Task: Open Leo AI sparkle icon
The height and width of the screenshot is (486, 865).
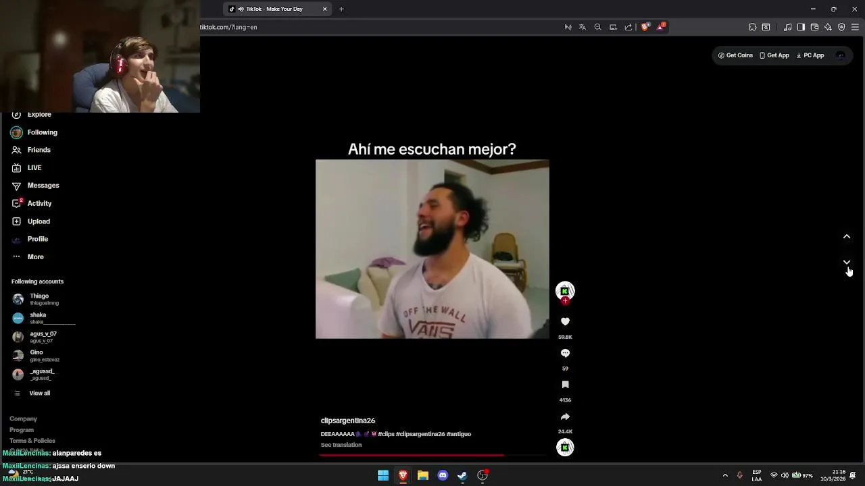Action: pyautogui.click(x=828, y=27)
